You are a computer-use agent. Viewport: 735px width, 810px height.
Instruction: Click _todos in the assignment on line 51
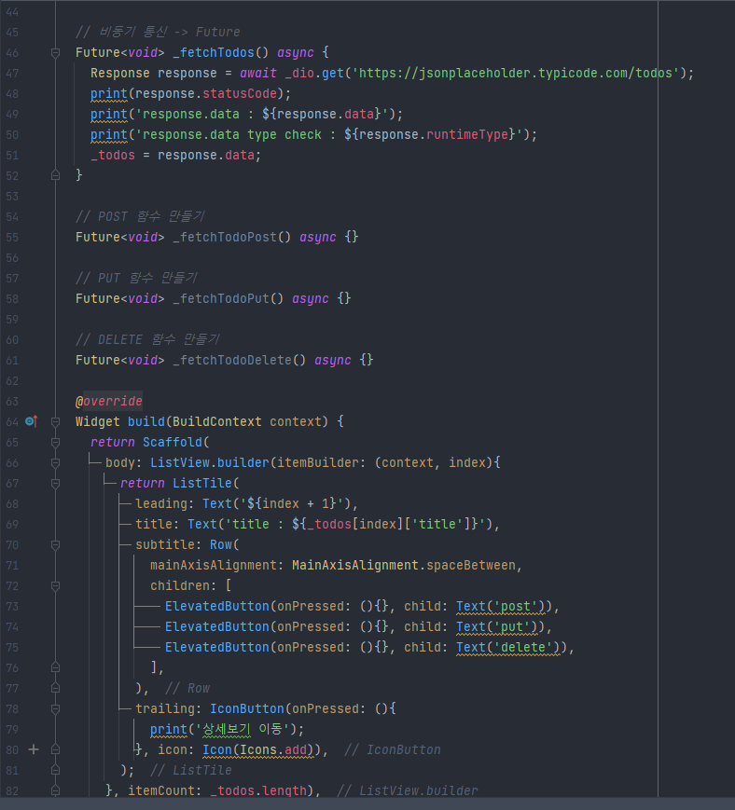tap(113, 155)
